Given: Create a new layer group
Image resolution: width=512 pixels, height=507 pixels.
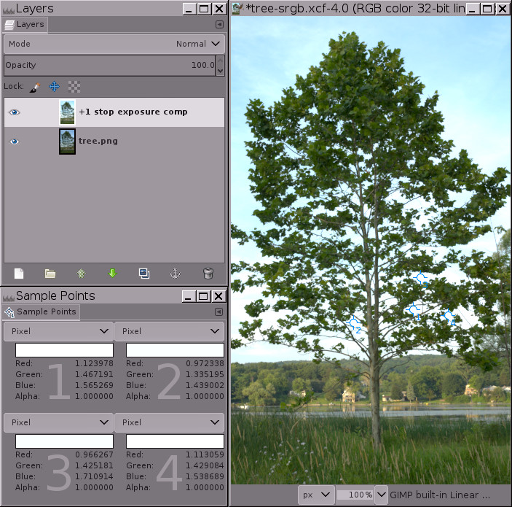Looking at the screenshot, I should coord(50,274).
